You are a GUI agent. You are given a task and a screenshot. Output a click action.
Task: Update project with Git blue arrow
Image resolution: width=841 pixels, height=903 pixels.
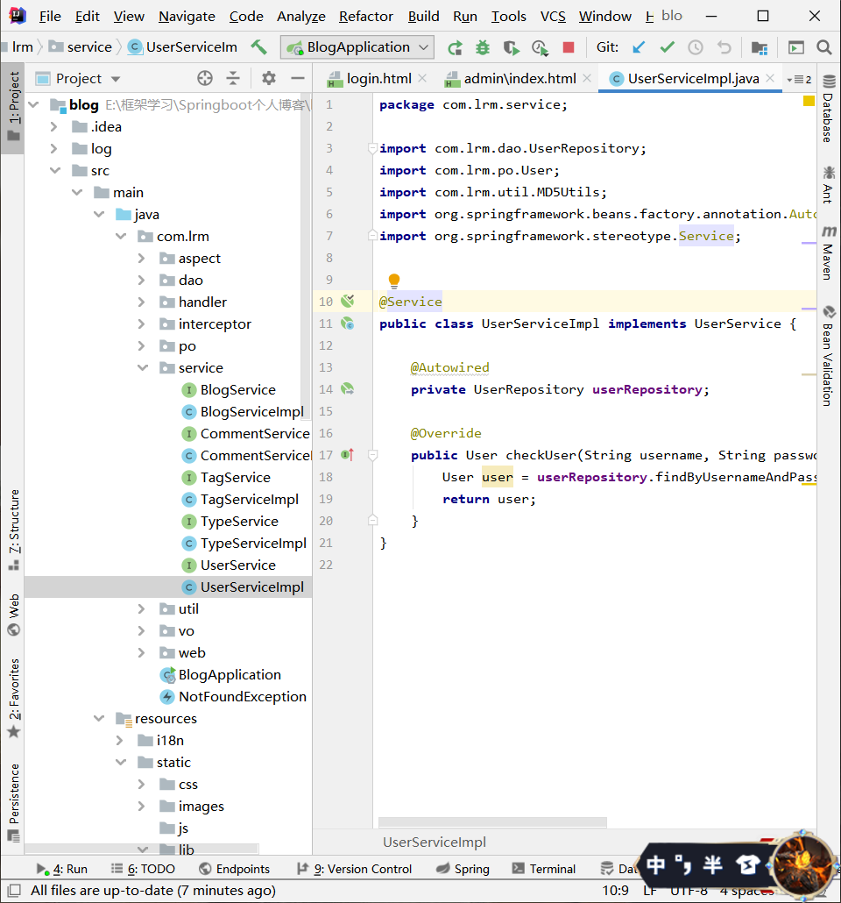639,47
